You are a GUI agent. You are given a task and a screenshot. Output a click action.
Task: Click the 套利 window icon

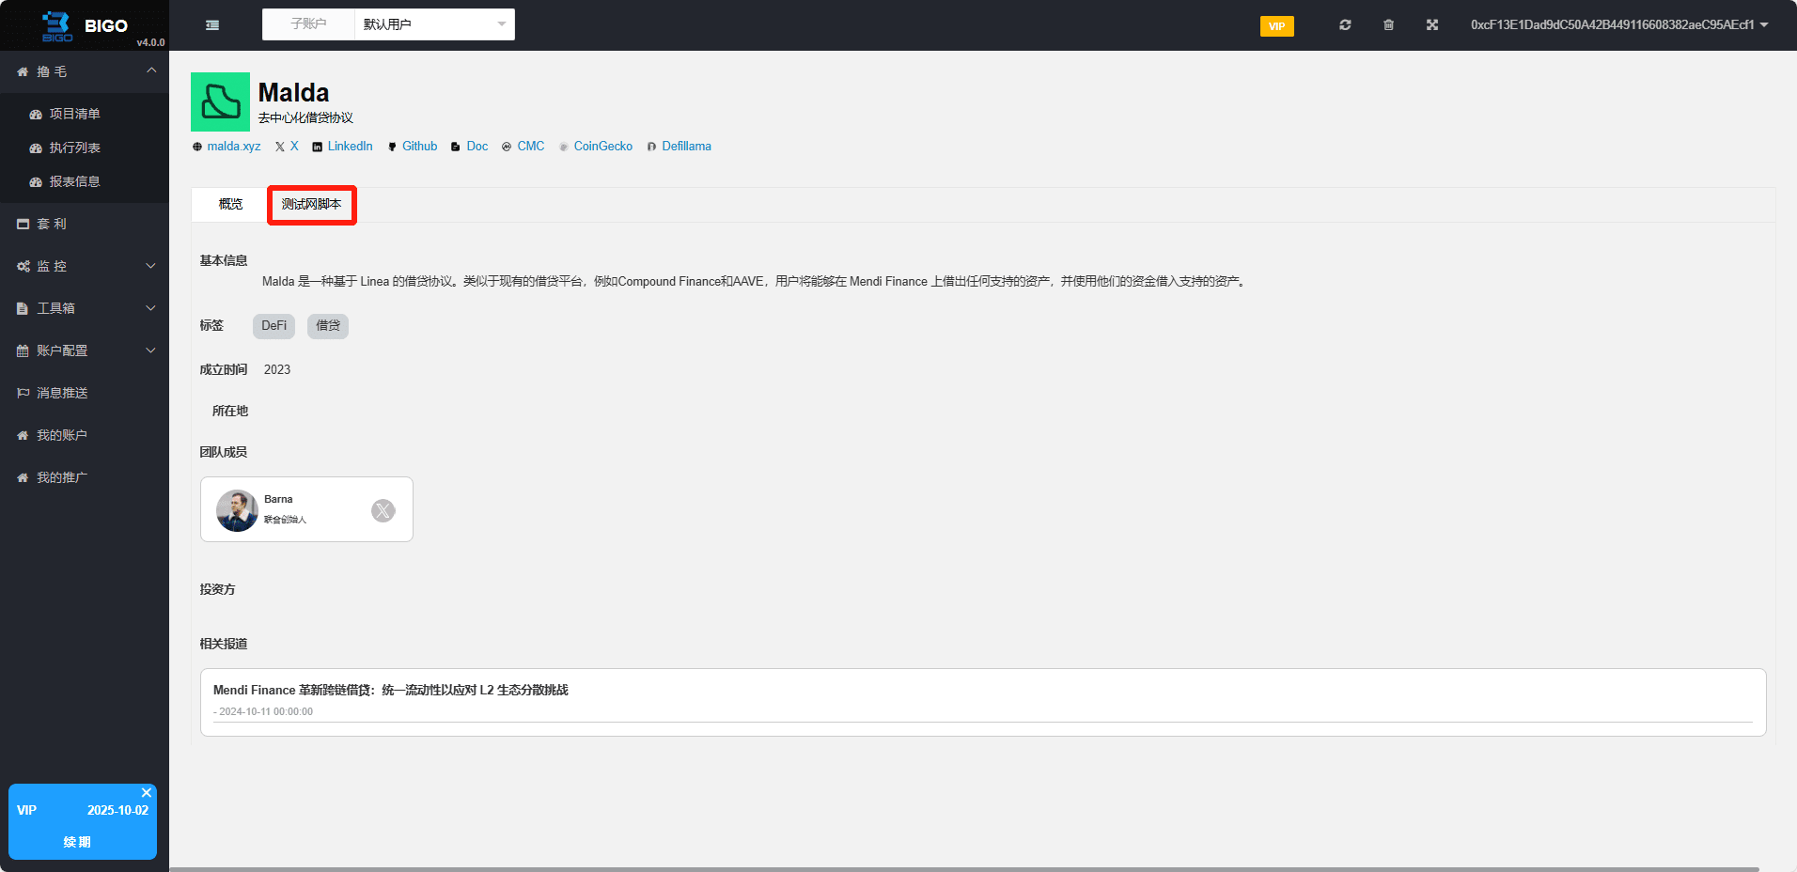23,224
